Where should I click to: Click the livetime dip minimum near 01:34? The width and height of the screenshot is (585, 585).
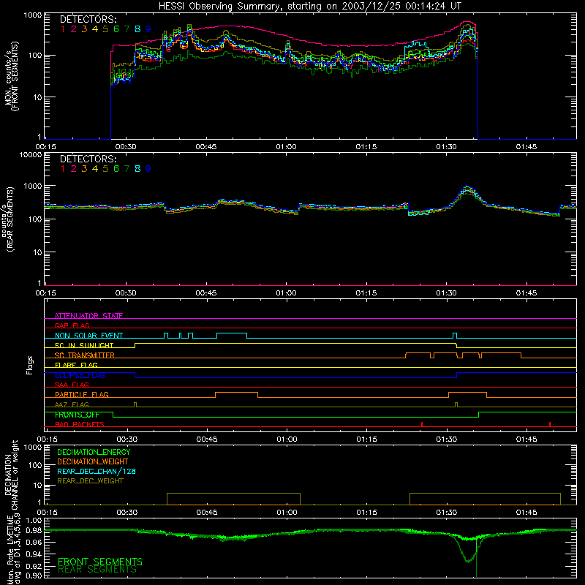pyautogui.click(x=468, y=560)
